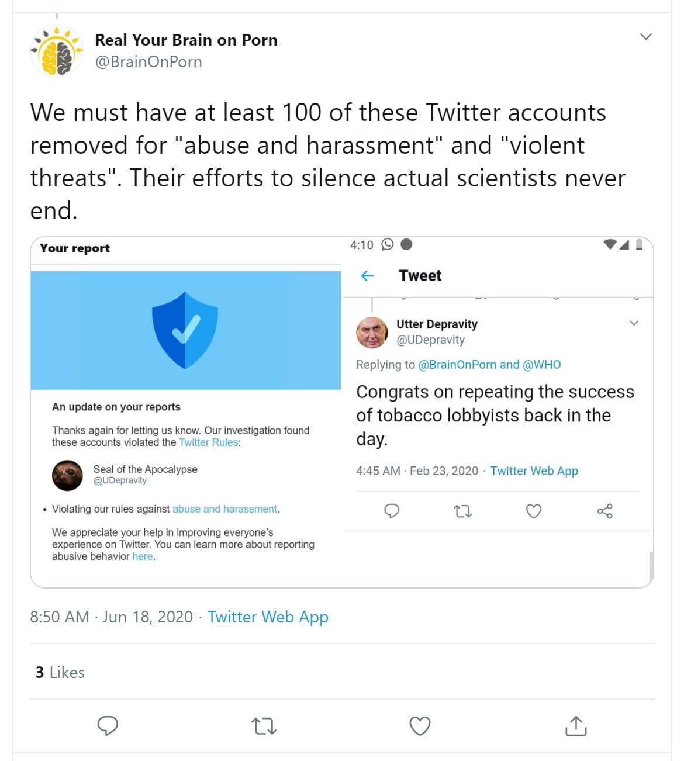Retweet the Real Your Brain tweet

click(264, 726)
